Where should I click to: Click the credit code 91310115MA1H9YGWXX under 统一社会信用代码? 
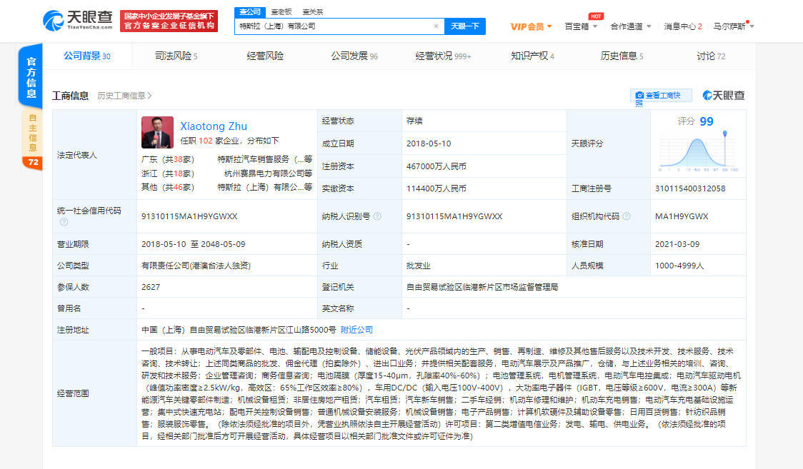[x=189, y=216]
